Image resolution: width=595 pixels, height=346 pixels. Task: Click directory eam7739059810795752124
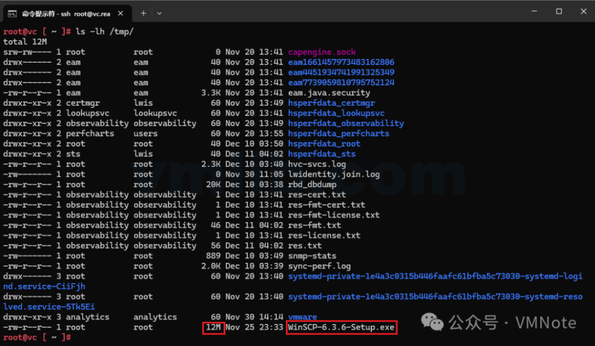(x=341, y=83)
